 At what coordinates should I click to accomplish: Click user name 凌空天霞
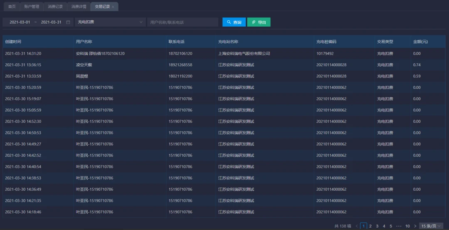tap(84, 65)
